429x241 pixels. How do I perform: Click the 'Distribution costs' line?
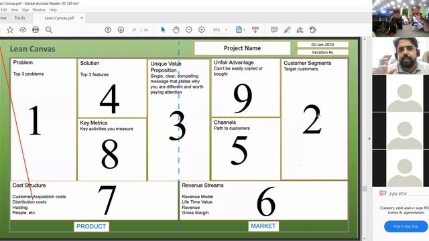pos(29,202)
